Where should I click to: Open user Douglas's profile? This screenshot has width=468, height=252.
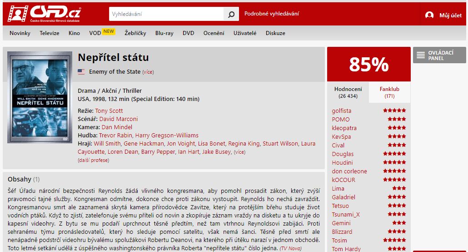pyautogui.click(x=343, y=154)
